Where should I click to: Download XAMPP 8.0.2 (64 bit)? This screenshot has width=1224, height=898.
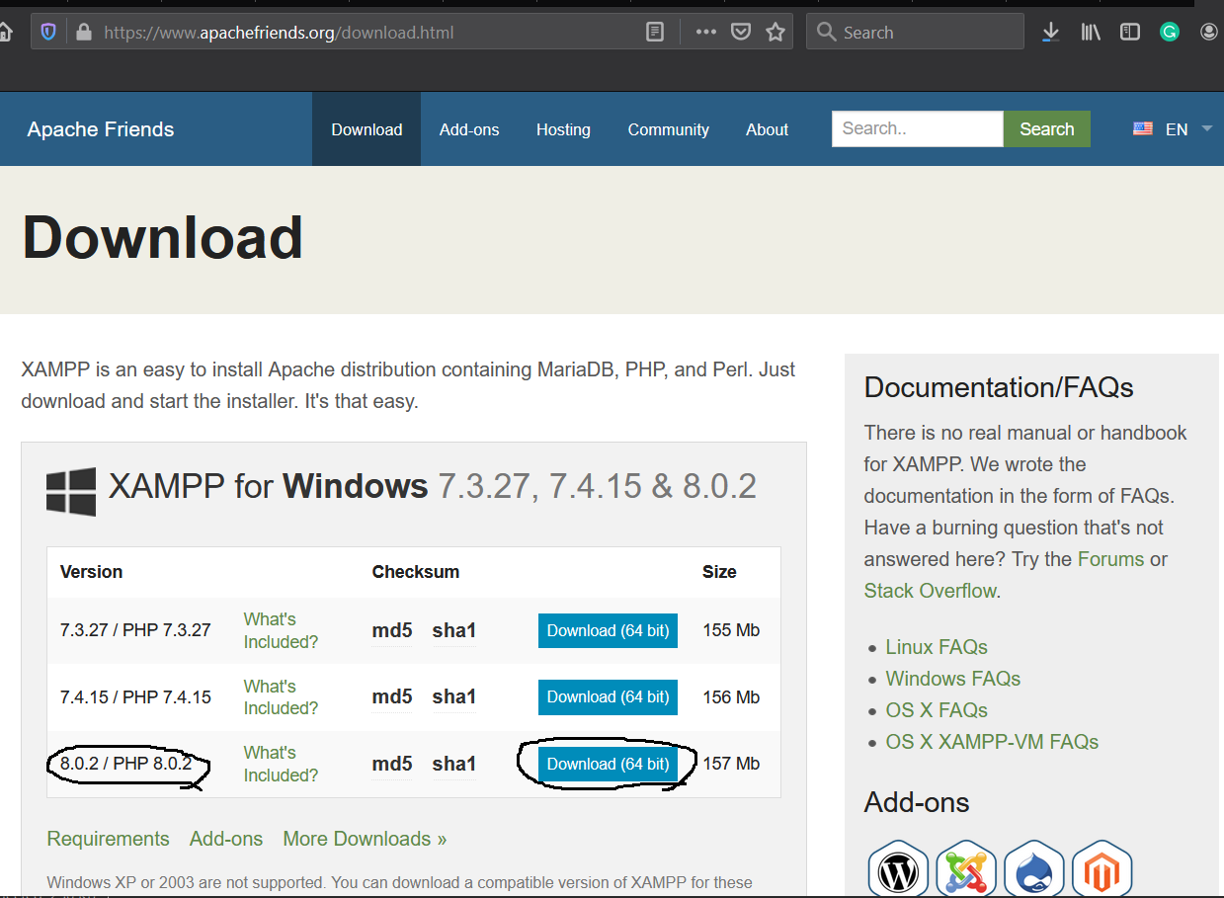608,764
